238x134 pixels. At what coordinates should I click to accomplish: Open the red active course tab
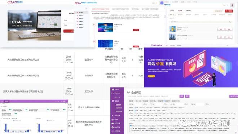click(101, 9)
